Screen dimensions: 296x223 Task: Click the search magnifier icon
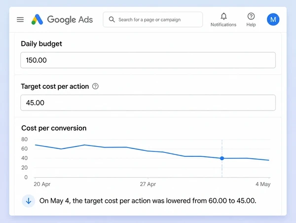[x=112, y=19]
